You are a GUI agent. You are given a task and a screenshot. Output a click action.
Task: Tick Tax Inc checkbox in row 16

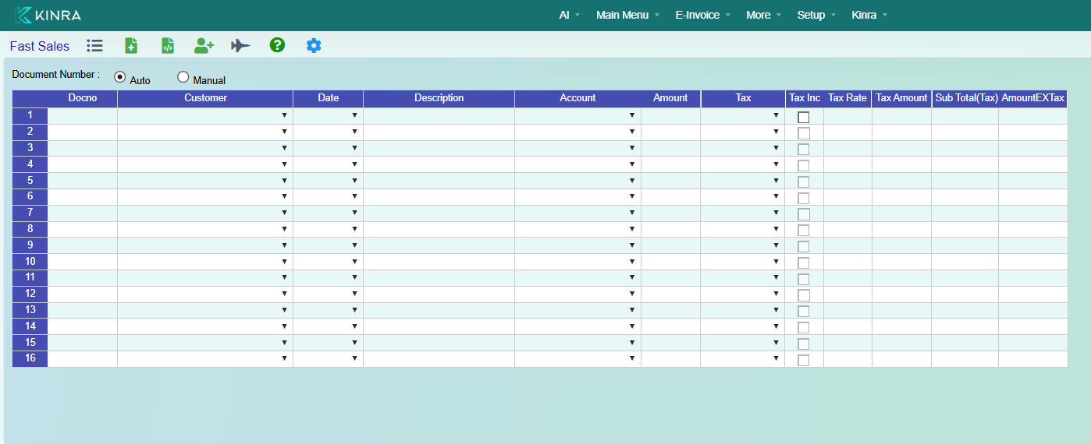pos(804,360)
